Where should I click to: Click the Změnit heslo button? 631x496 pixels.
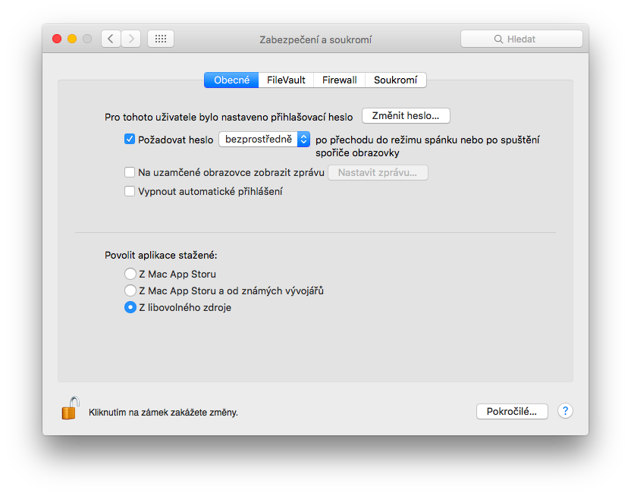click(406, 115)
